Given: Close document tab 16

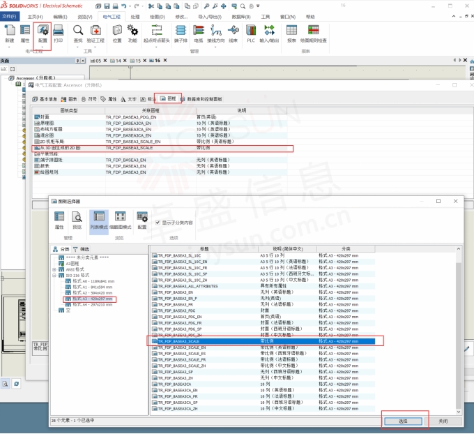Looking at the screenshot, I should click(x=165, y=60).
